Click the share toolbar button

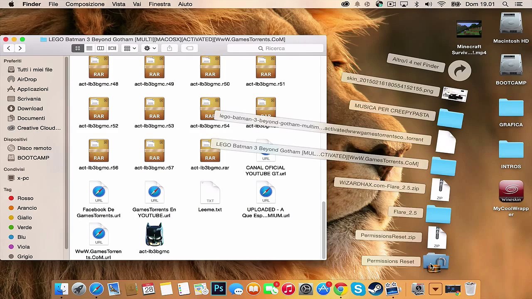pos(170,48)
